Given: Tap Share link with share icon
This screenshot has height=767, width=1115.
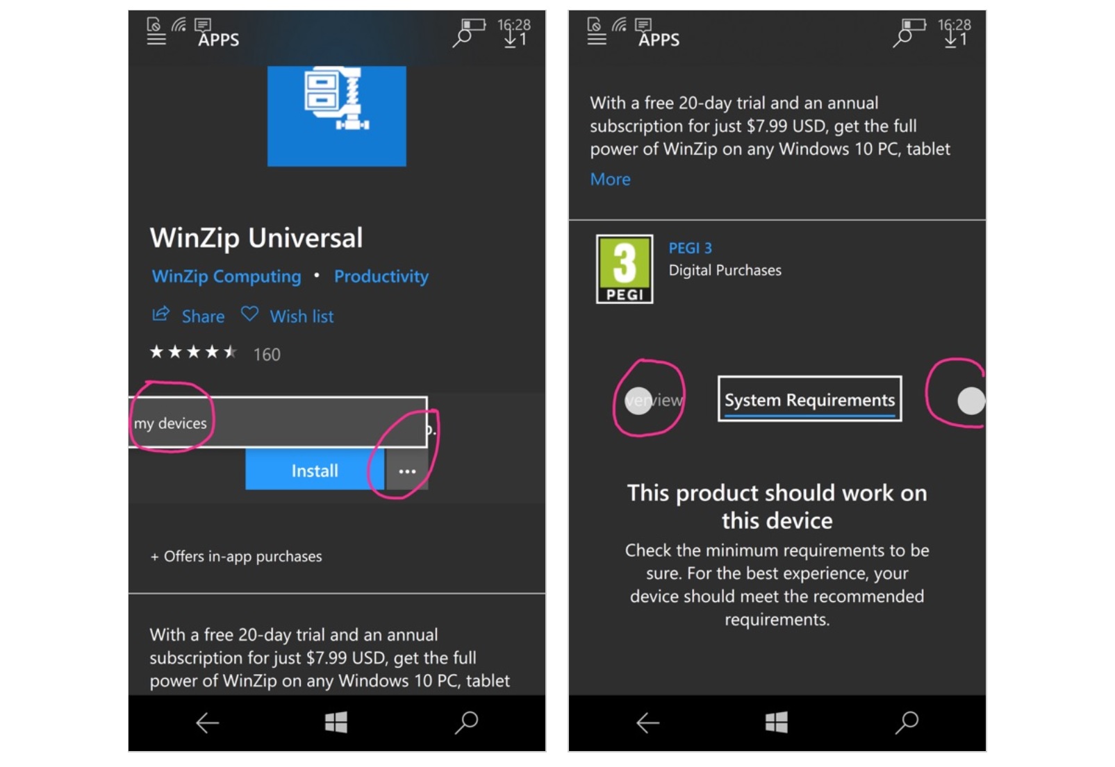Looking at the screenshot, I should click(188, 316).
